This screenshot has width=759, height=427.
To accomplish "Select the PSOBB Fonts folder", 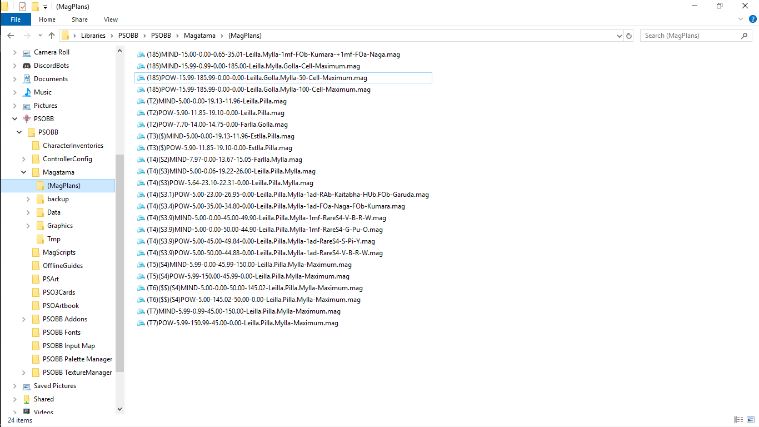I will point(62,332).
